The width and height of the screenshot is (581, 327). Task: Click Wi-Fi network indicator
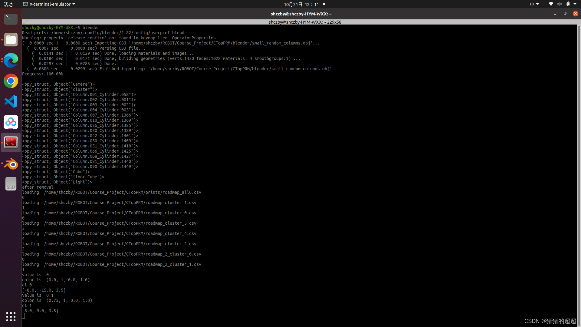551,4
